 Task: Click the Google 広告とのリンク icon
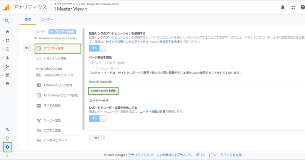coord(39,75)
